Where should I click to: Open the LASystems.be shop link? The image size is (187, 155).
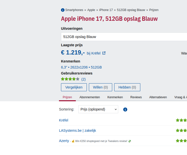coord(70,130)
